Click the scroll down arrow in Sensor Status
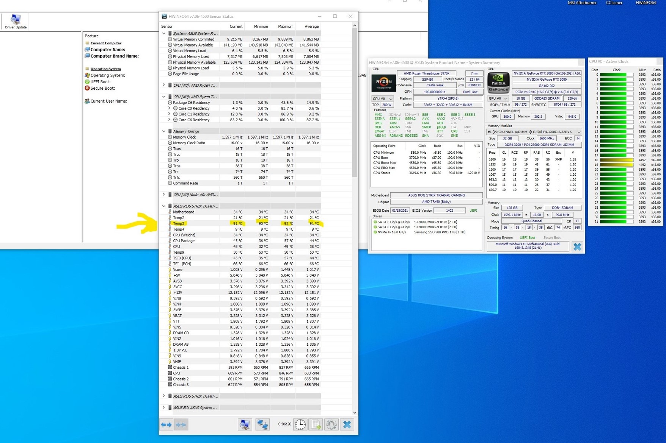Screen dimensions: 666x443 click(355, 413)
